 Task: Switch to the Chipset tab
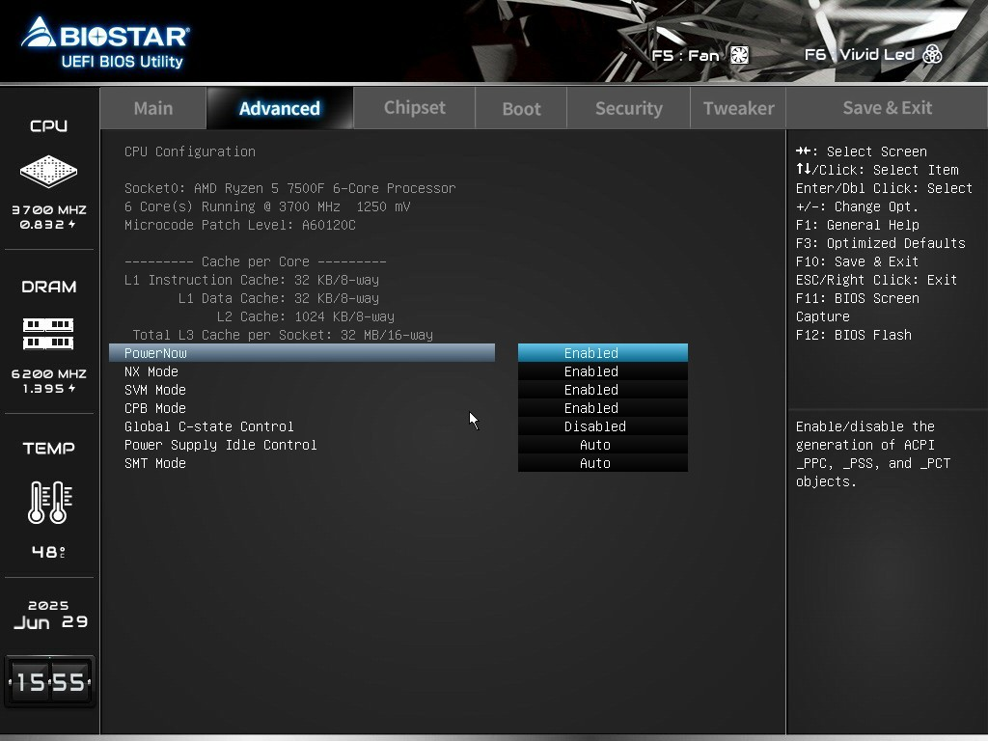point(414,108)
